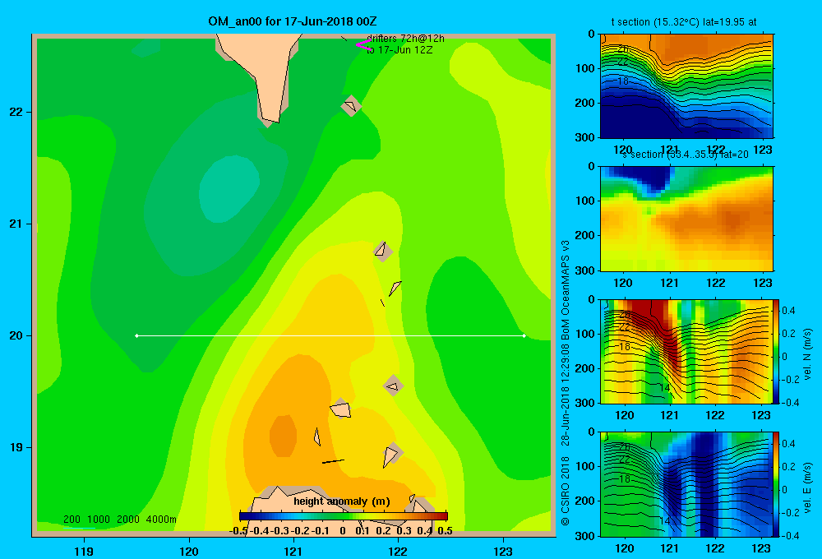Click the height anomaly color bar
Screen dimensions: 822x559
344,516
